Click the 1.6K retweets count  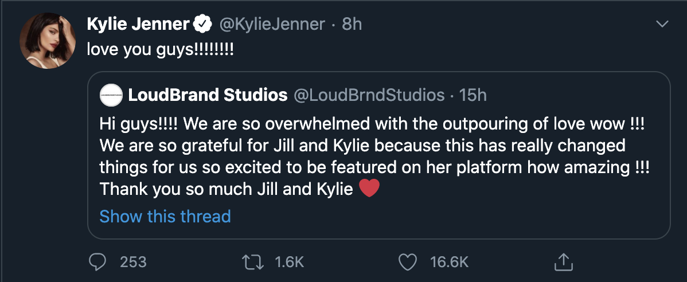290,262
